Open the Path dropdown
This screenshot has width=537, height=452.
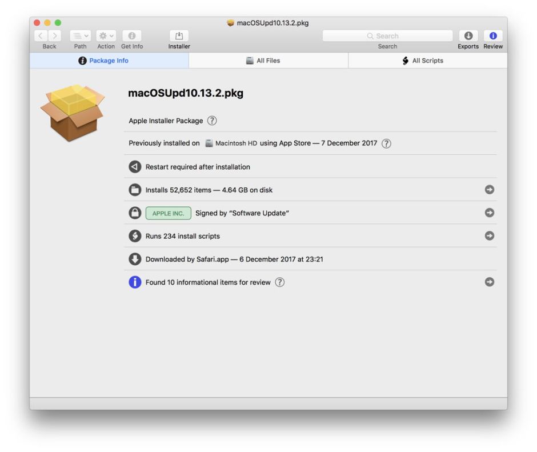pyautogui.click(x=80, y=35)
